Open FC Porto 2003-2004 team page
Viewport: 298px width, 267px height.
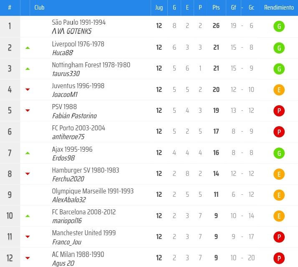click(78, 128)
